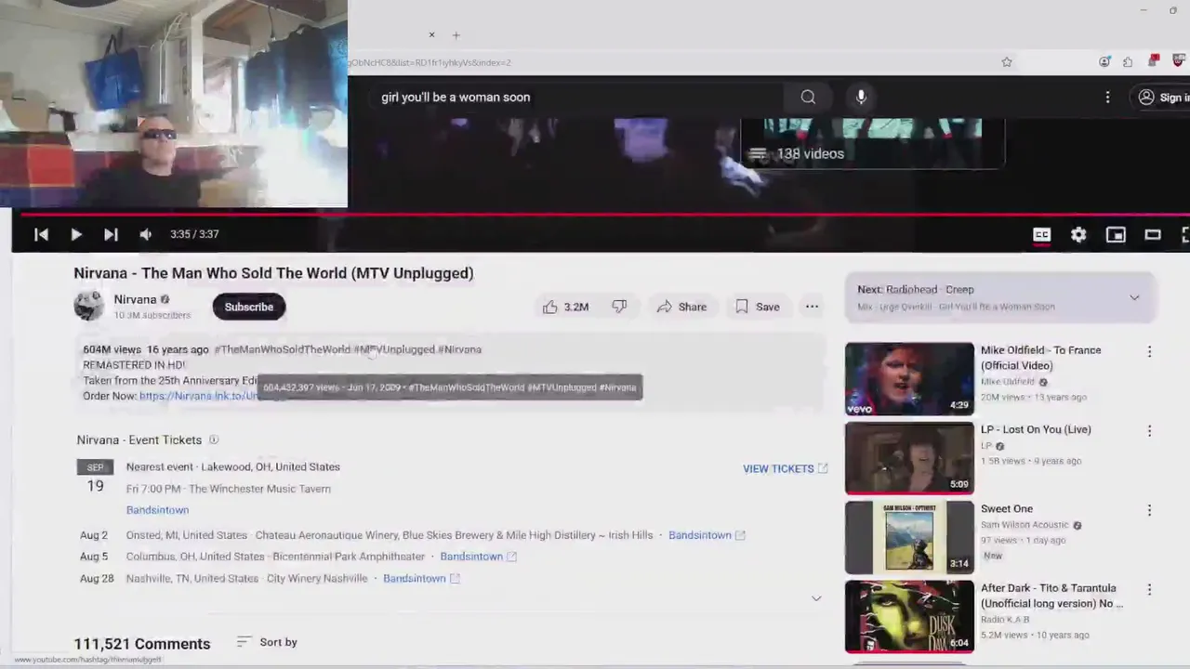Open player settings gear icon
Viewport: 1190px width, 669px height.
(x=1078, y=235)
